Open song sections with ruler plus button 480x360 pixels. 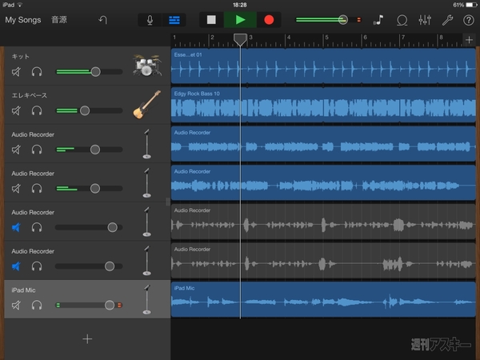pyautogui.click(x=469, y=40)
